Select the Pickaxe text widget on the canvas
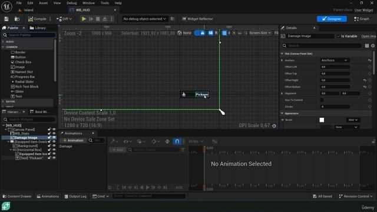 point(201,94)
